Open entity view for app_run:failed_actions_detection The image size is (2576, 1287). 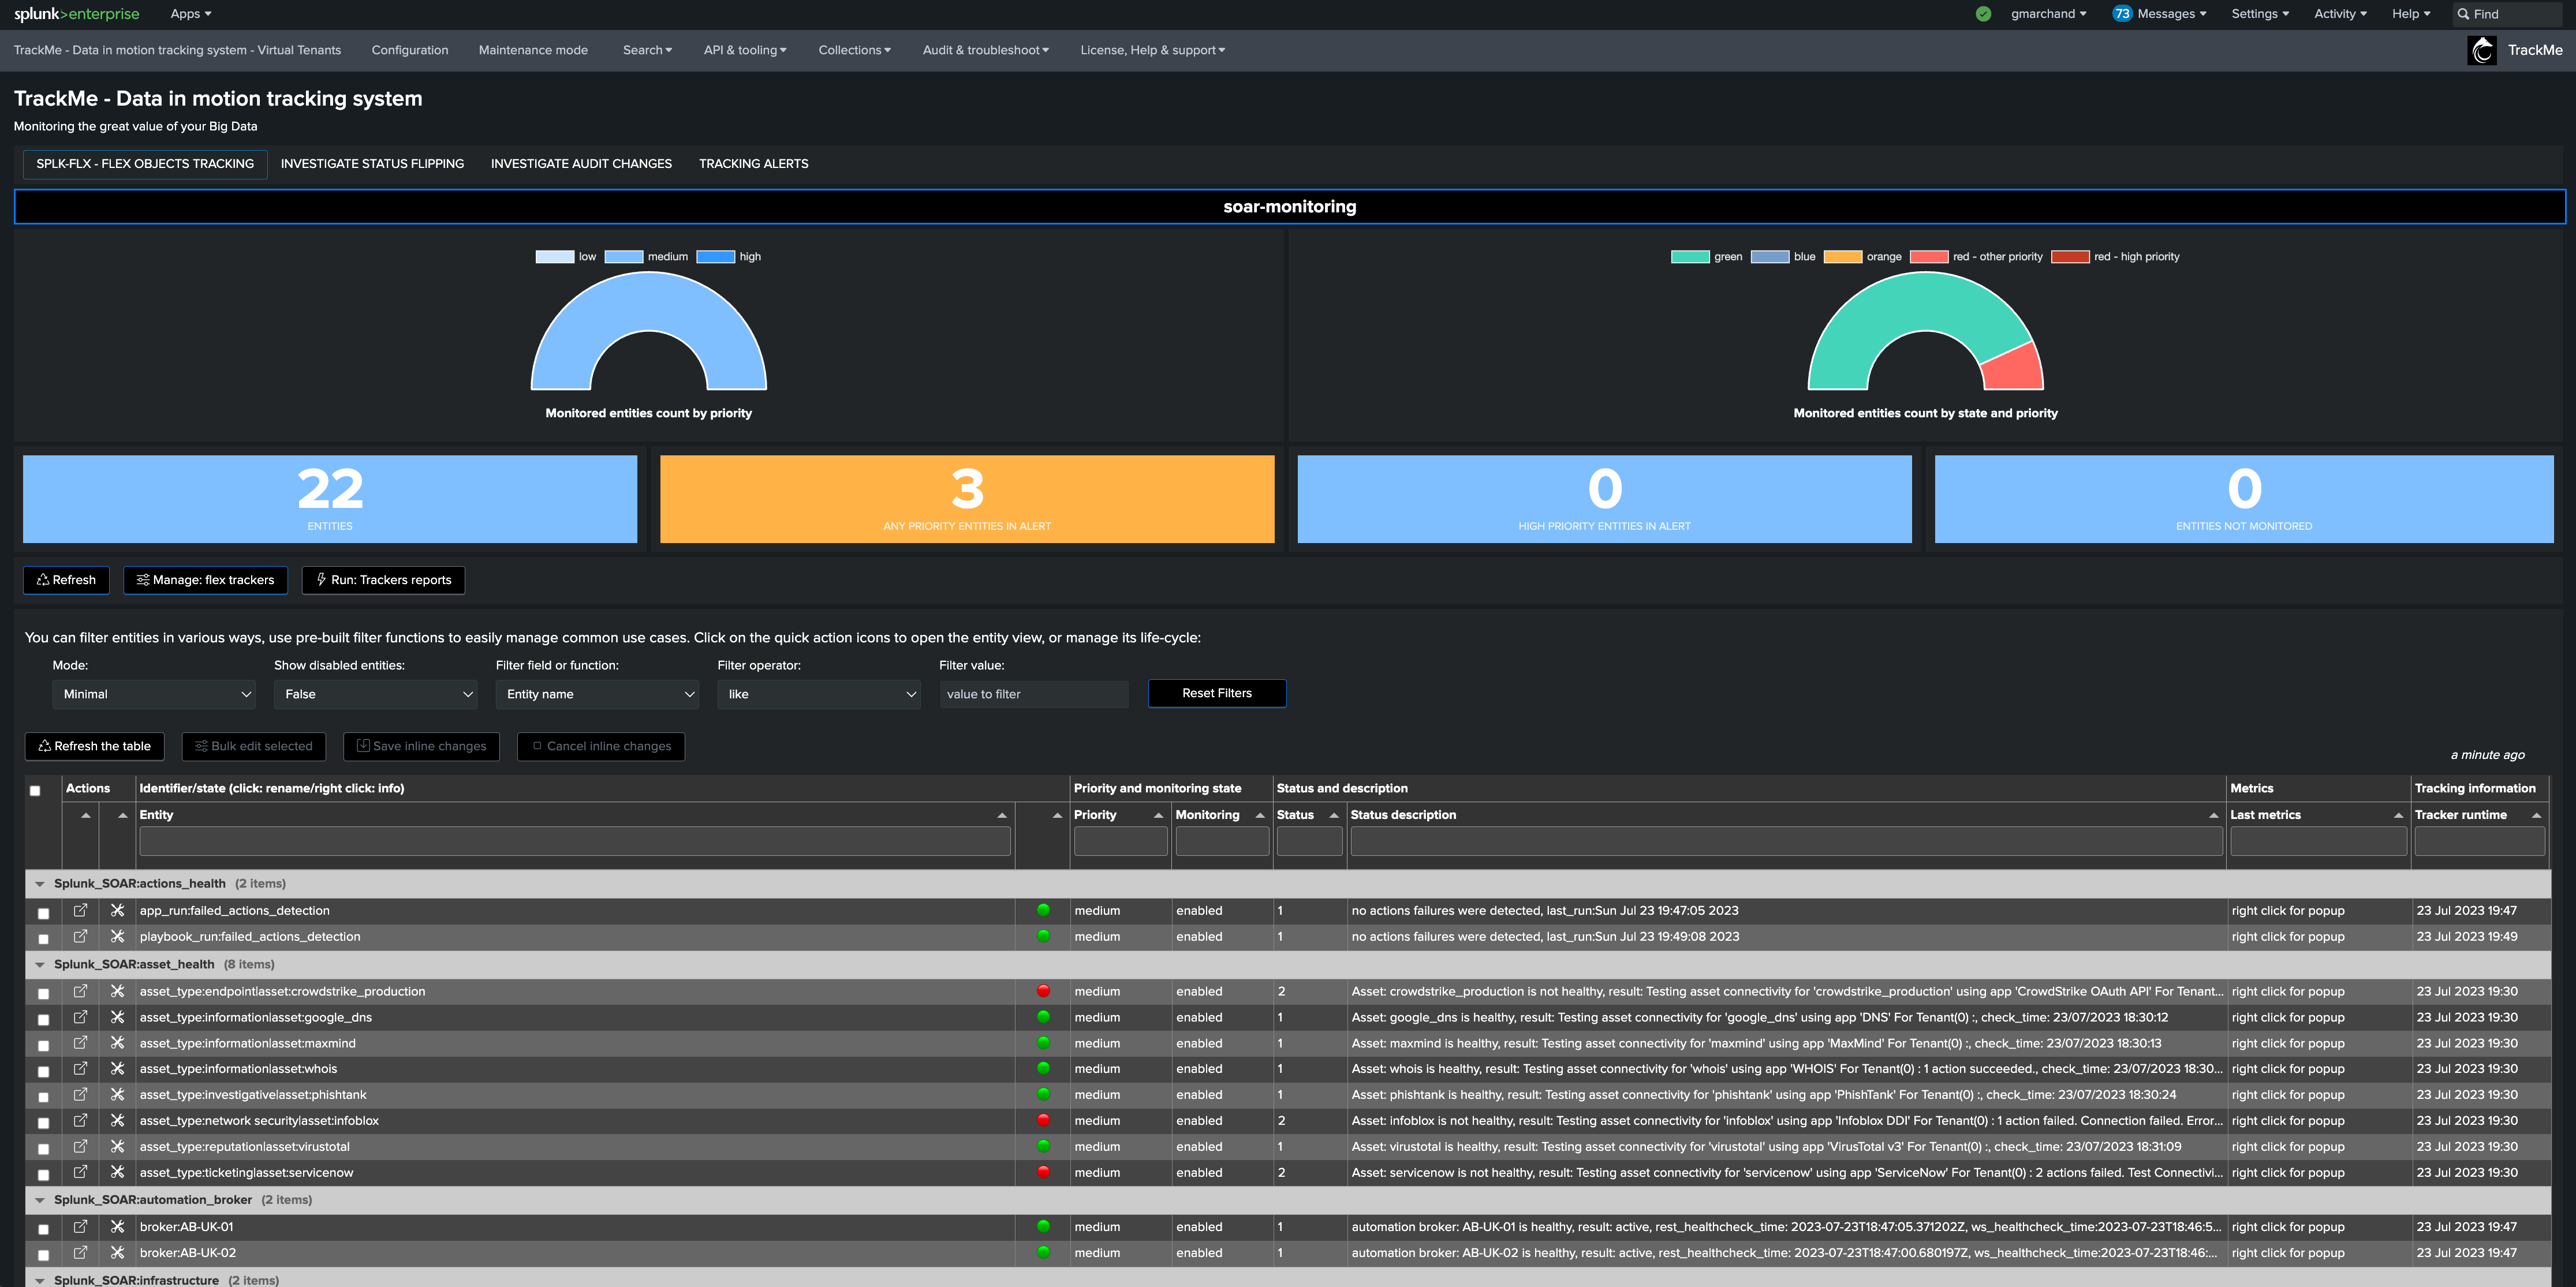tap(80, 910)
